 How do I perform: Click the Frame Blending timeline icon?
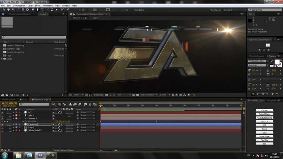point(75,104)
